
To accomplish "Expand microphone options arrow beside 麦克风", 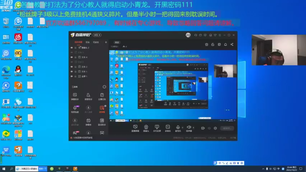I will pos(182,128).
